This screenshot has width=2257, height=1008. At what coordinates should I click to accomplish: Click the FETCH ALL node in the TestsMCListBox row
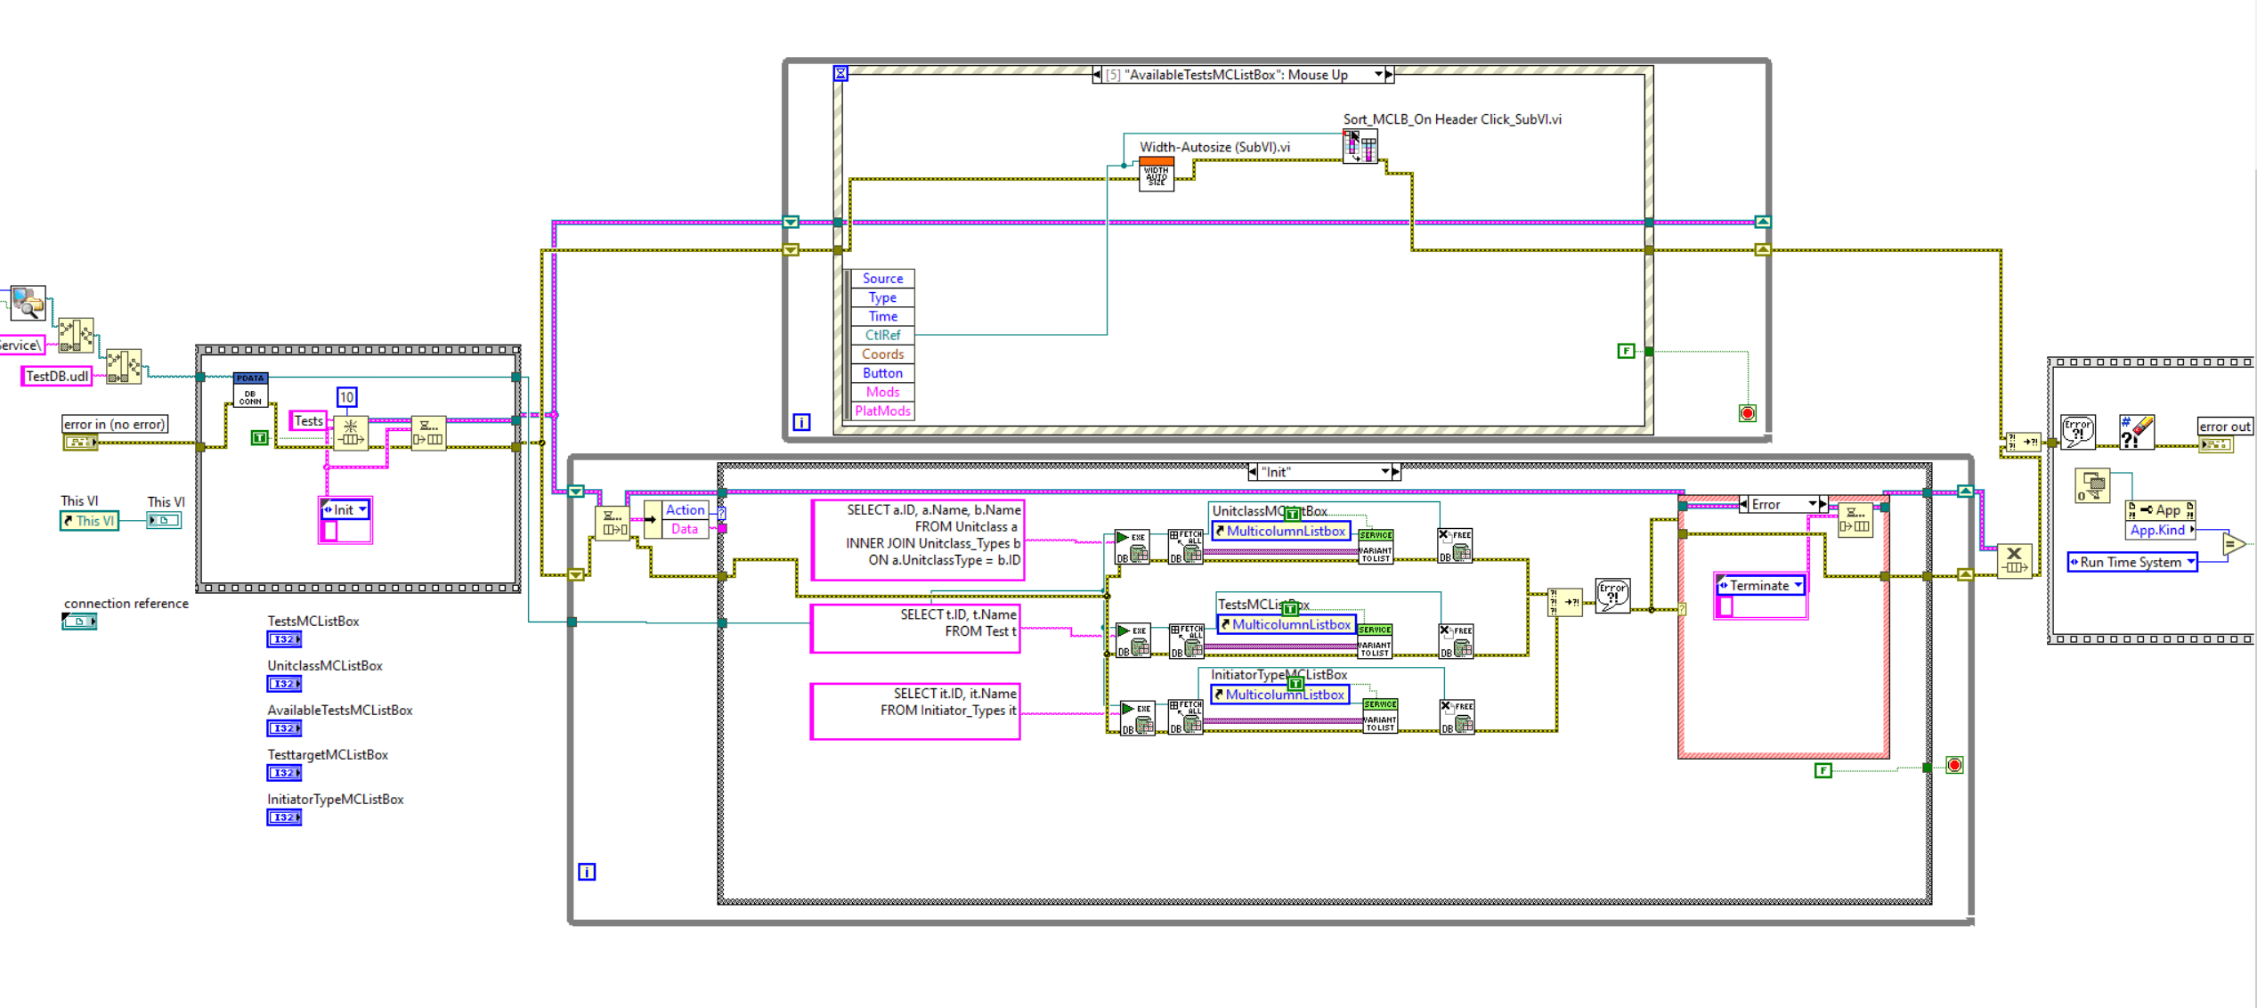click(x=1186, y=641)
